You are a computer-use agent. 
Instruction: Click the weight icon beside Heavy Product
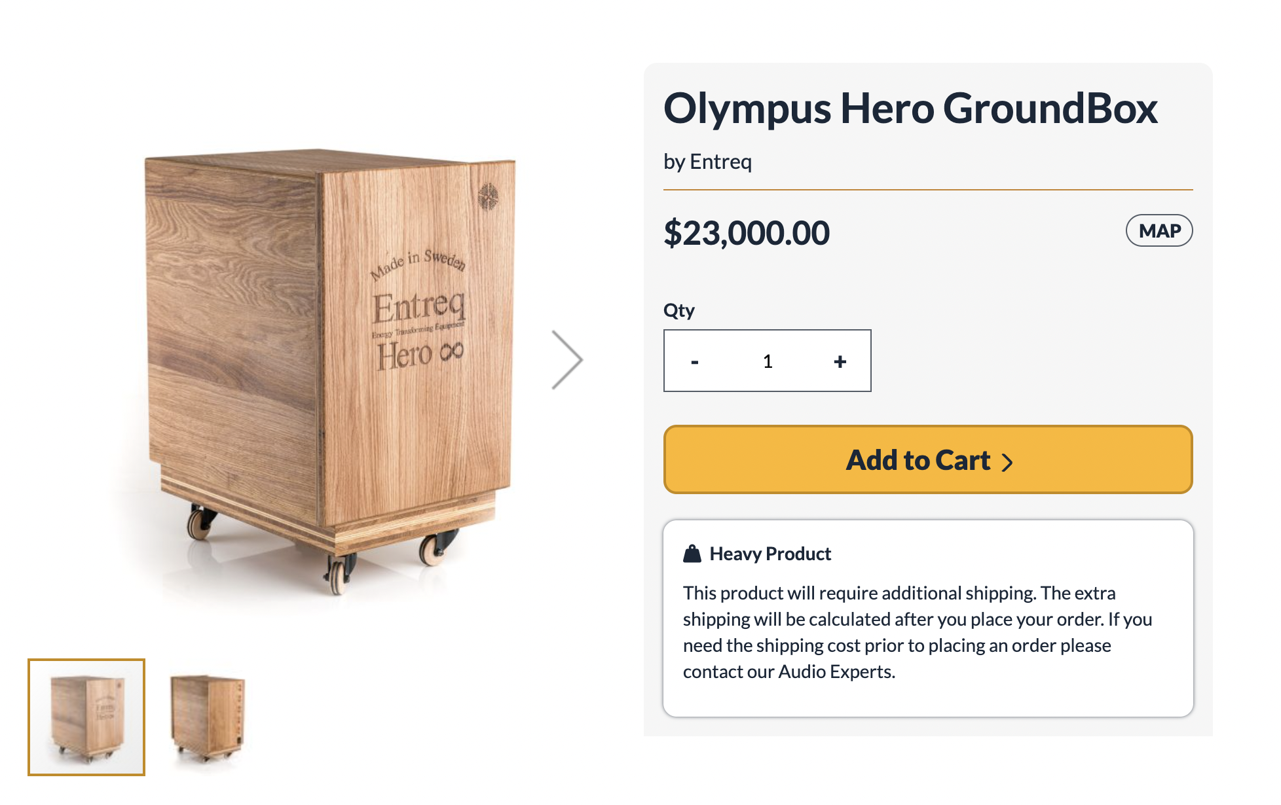coord(692,554)
